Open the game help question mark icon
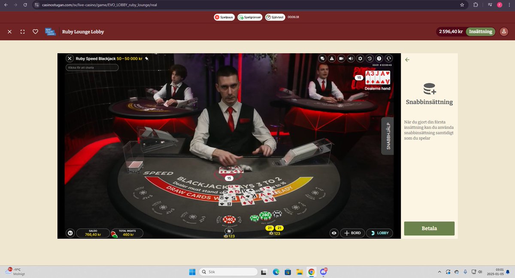Screen dimensions: 515x278 (x=379, y=58)
